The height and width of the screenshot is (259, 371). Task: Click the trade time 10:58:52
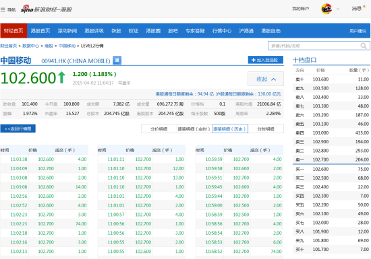click(214, 252)
